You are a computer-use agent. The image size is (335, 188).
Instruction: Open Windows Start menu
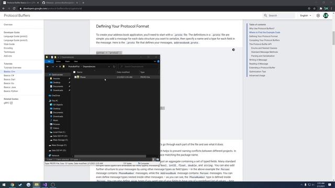coord(4,185)
